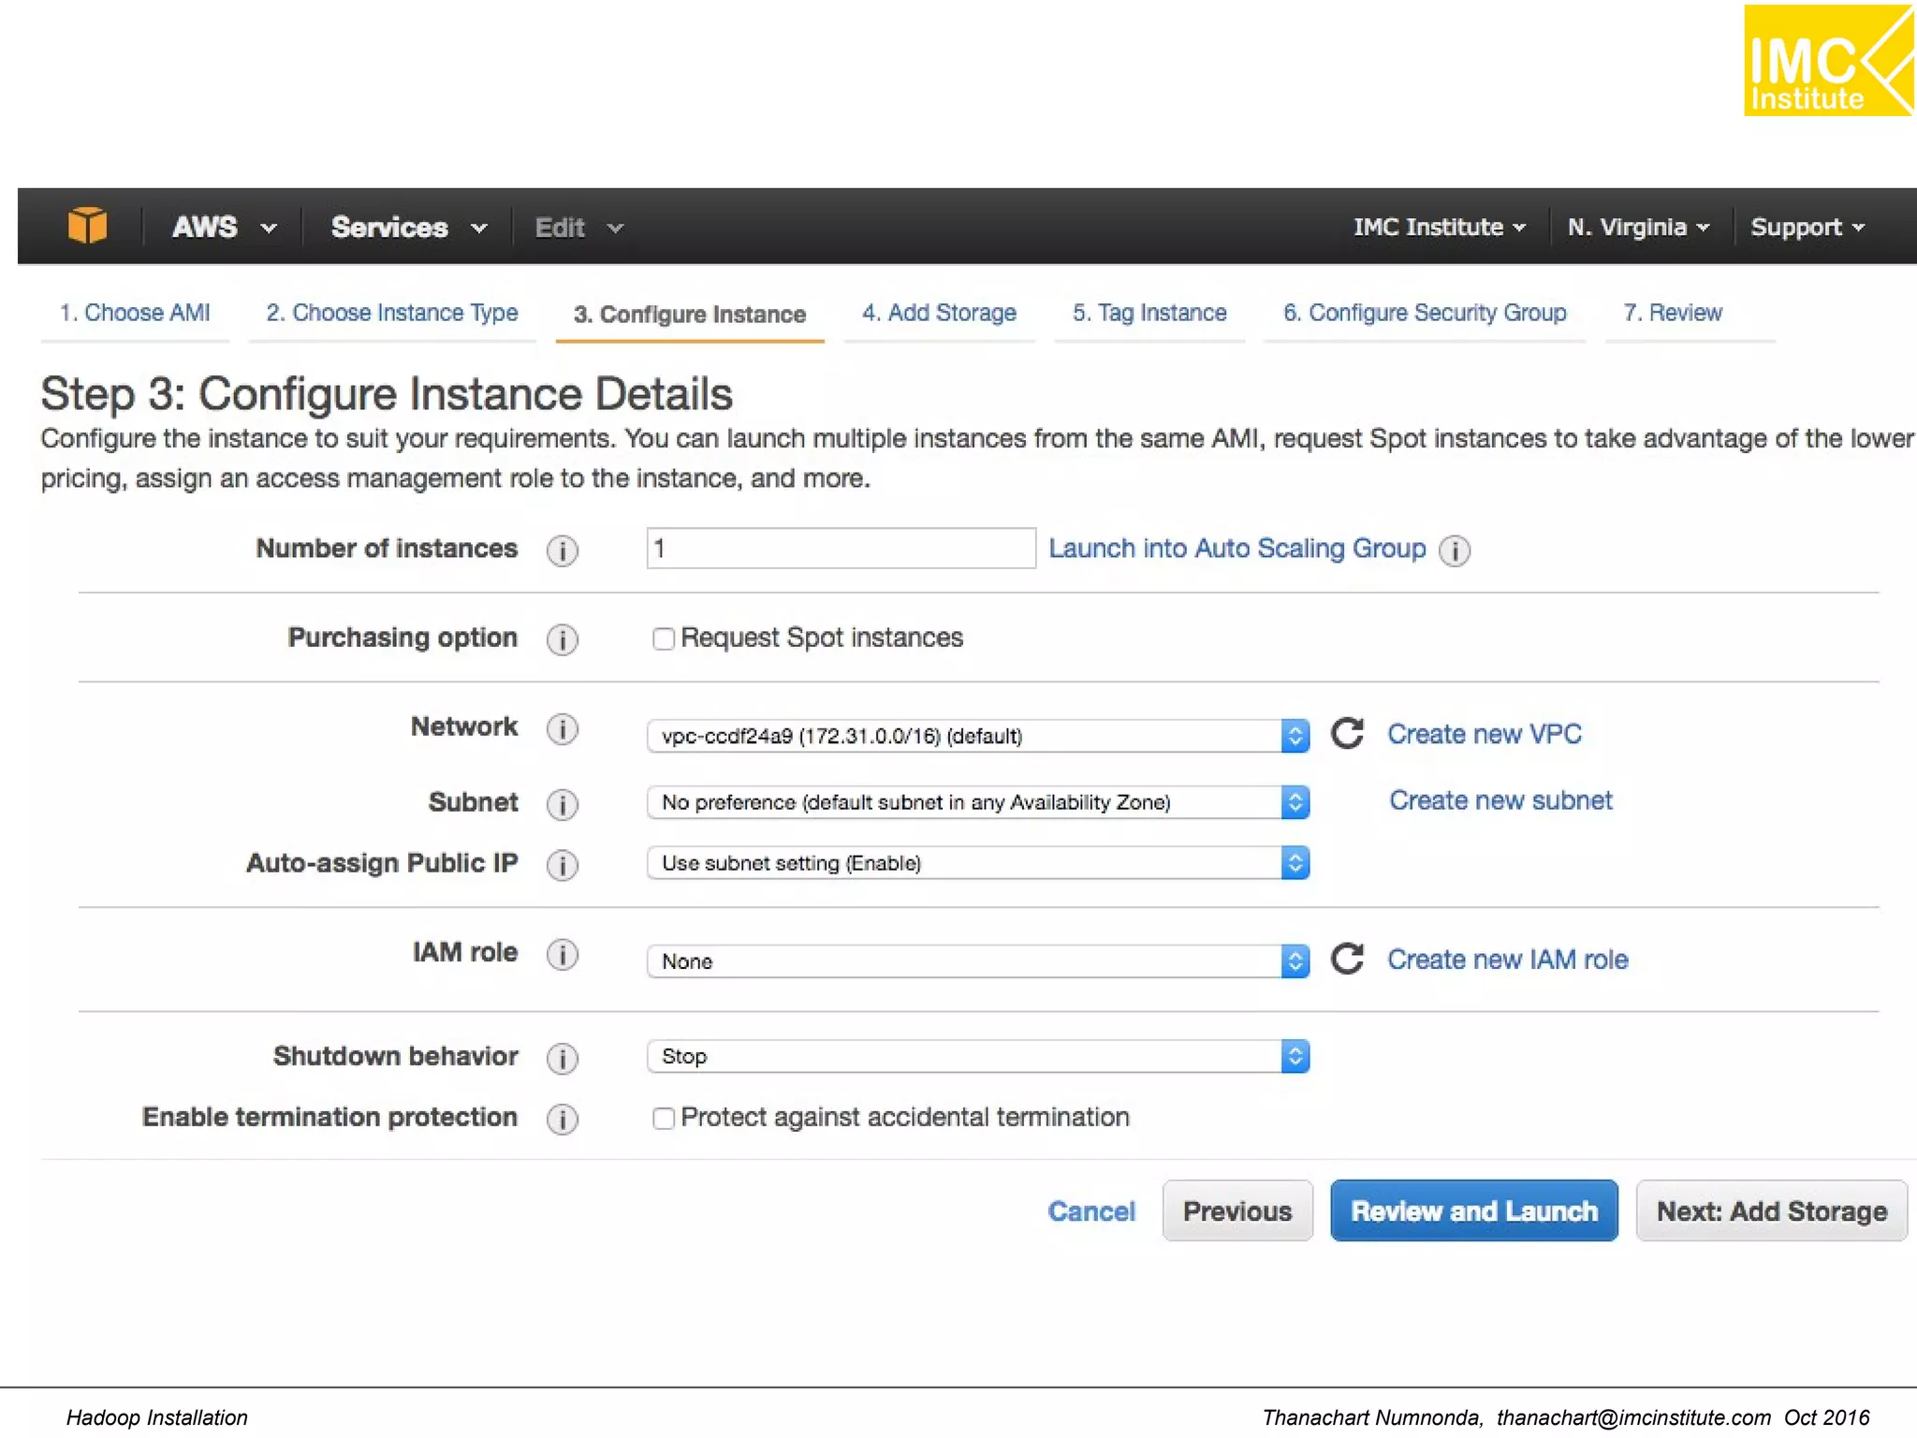
Task: Check Protect against accidental termination
Action: click(x=663, y=1119)
